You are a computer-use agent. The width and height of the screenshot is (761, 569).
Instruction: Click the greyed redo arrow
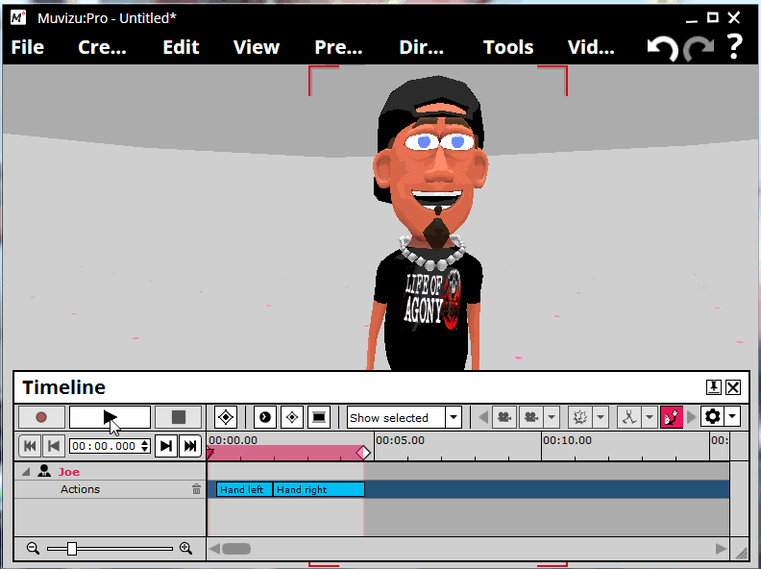699,48
